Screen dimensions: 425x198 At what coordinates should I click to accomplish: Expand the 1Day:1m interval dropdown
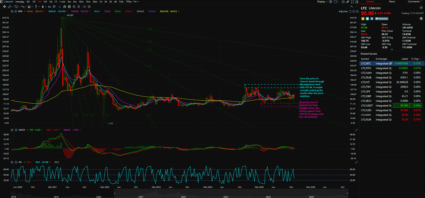[x=132, y=2]
